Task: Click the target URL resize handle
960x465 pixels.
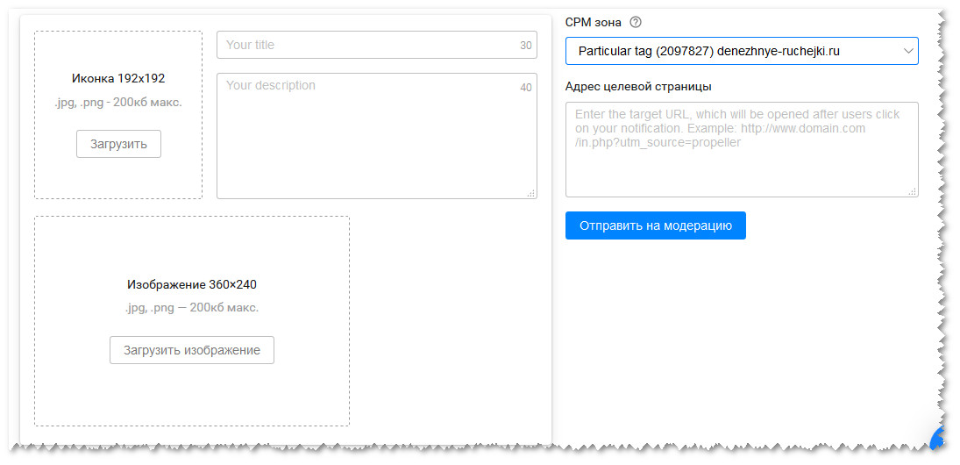Action: tap(913, 191)
